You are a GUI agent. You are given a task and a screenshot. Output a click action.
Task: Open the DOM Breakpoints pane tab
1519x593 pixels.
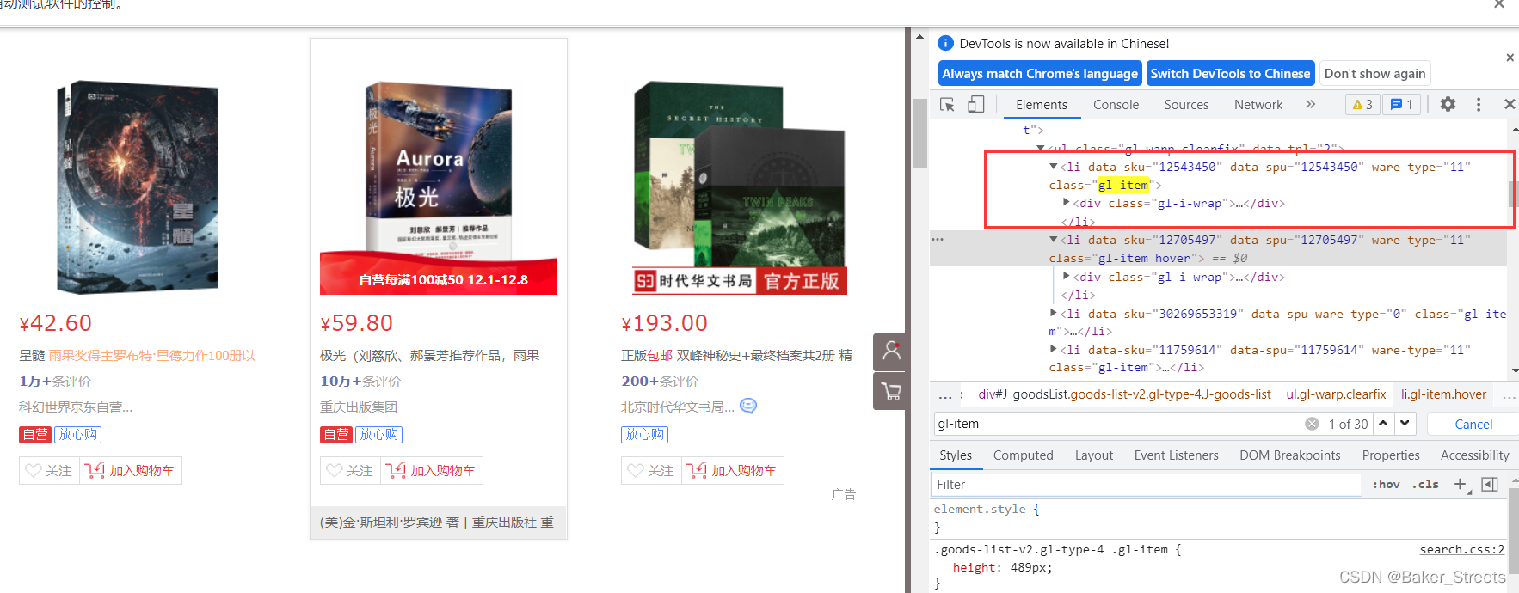(1289, 455)
